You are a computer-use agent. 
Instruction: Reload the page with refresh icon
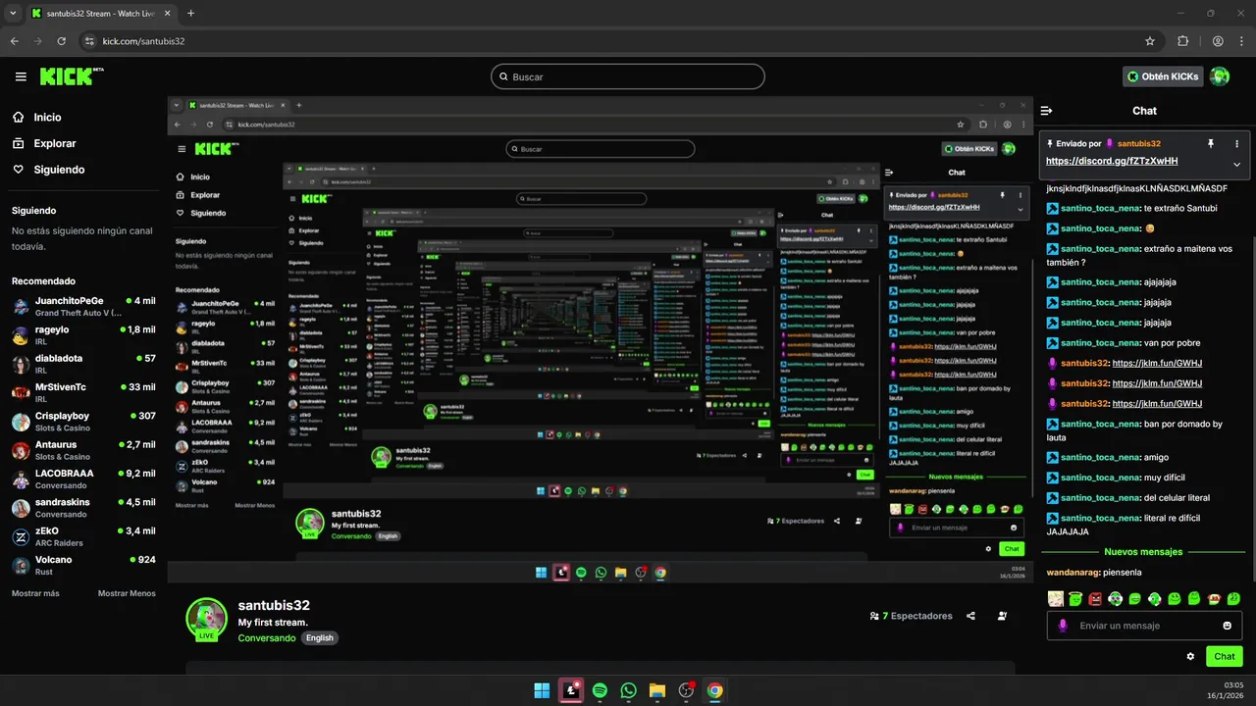(62, 41)
